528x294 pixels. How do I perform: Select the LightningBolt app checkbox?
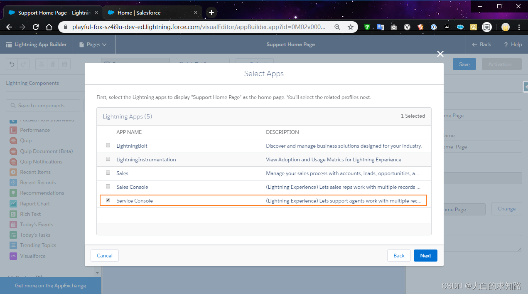108,146
